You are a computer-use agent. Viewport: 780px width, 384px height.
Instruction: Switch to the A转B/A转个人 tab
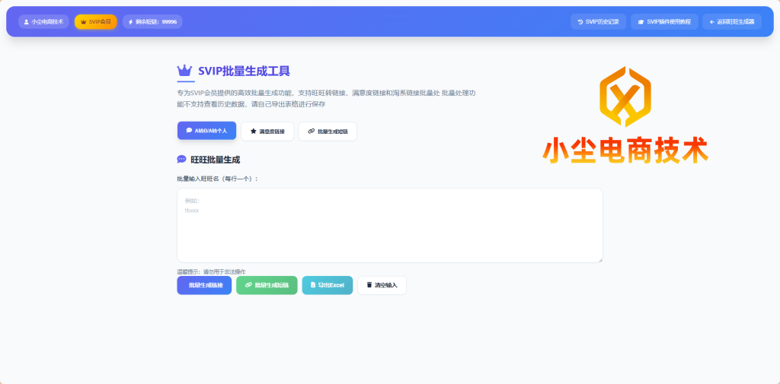(206, 131)
